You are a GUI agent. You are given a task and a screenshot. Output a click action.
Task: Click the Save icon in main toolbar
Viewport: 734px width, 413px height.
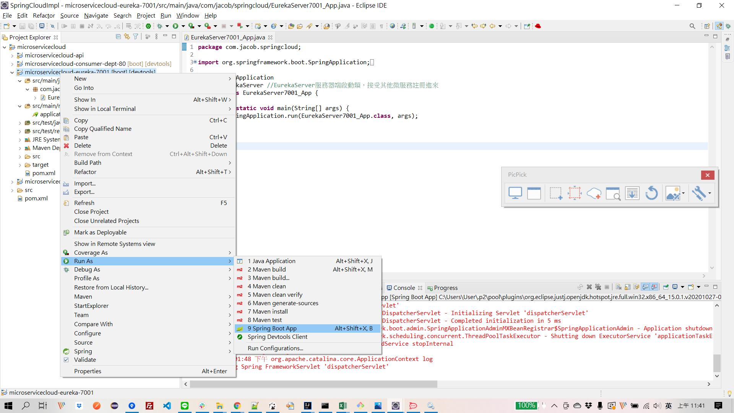[x=22, y=26]
